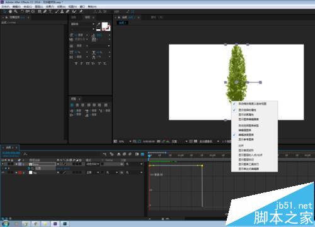Select the Roto Brush tool
The height and width of the screenshot is (227, 315).
tap(74, 11)
